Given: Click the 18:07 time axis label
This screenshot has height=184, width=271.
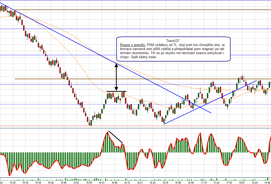Looking at the screenshot, I should [242, 182].
